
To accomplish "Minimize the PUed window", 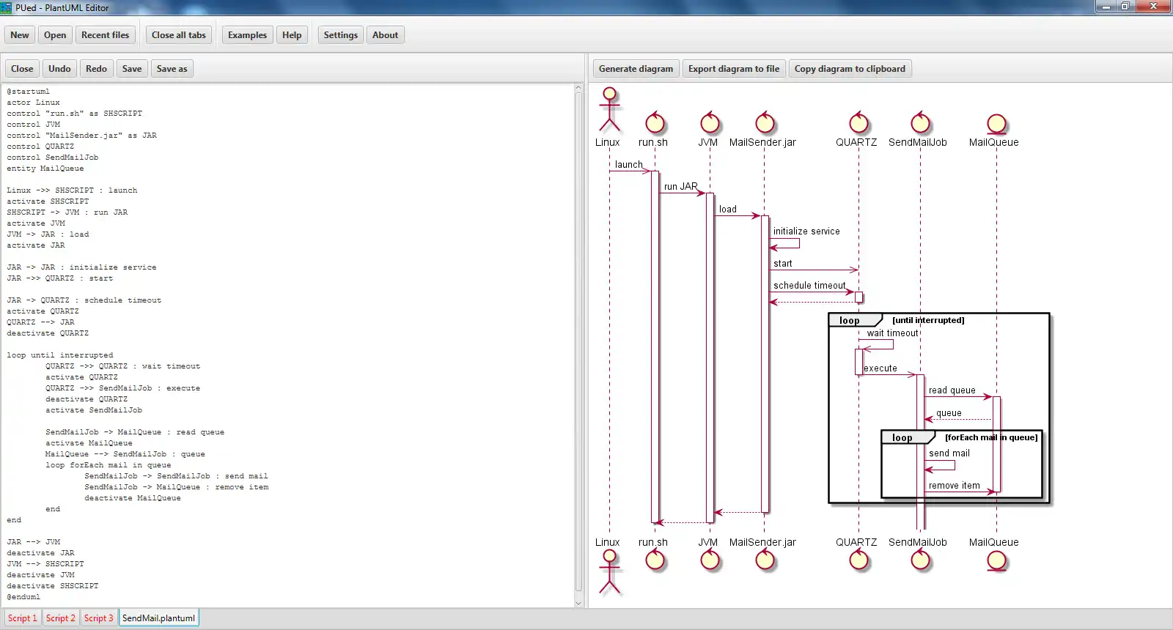I will point(1105,7).
